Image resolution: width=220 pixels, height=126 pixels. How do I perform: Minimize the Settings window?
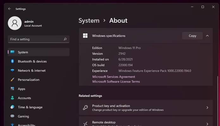click(192, 7)
